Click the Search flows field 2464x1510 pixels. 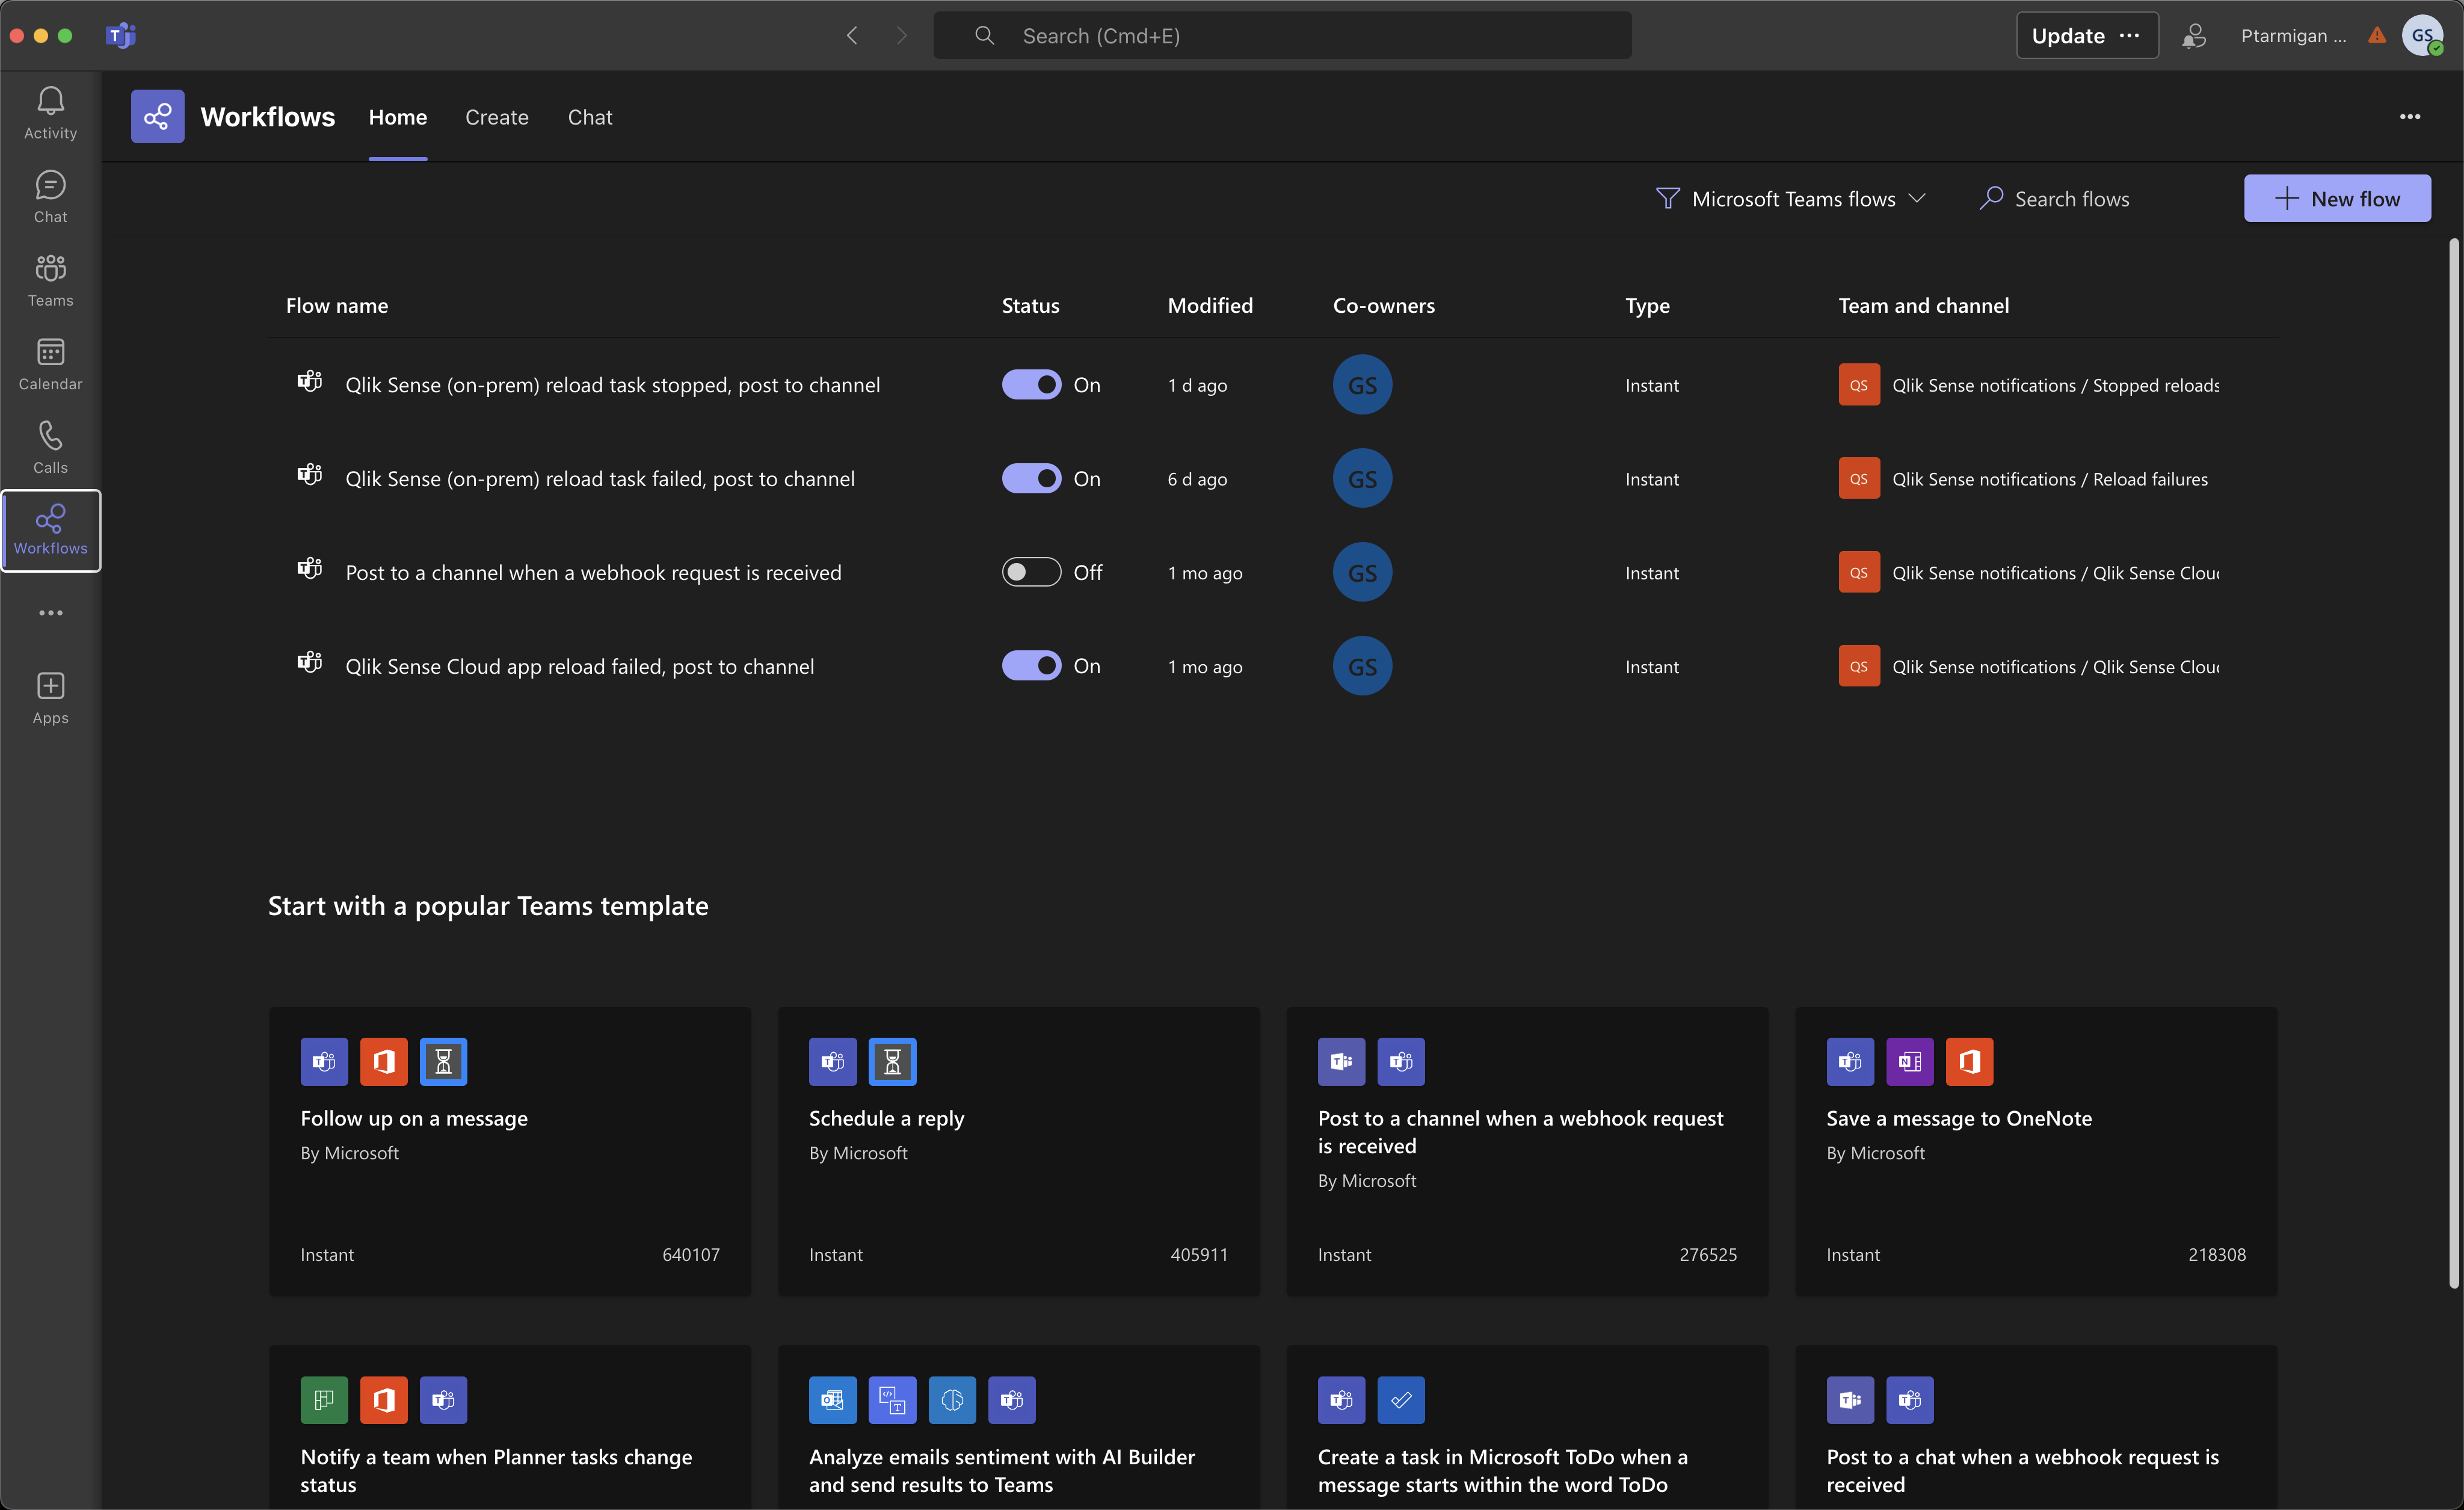(2072, 199)
